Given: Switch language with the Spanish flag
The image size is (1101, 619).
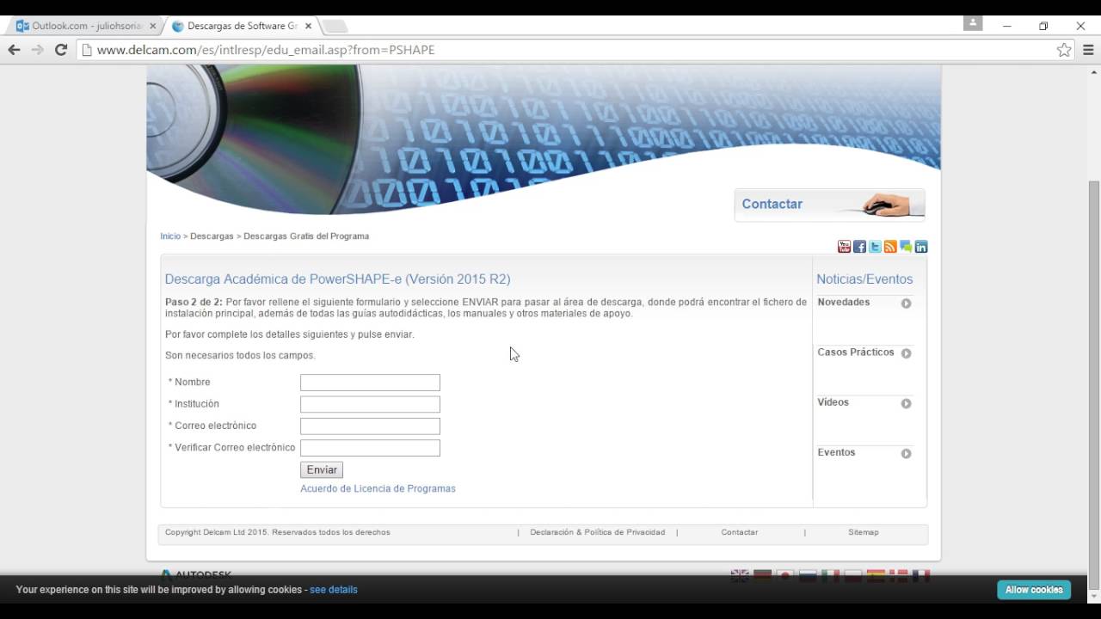Looking at the screenshot, I should (876, 575).
